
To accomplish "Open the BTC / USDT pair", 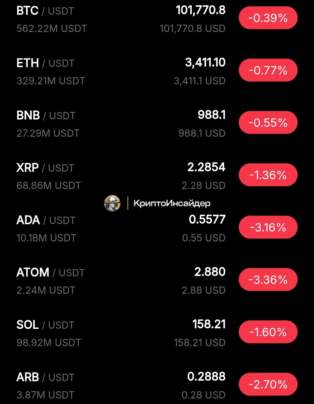I will point(45,11).
